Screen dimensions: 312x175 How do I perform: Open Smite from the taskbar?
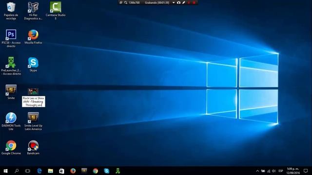84,171
